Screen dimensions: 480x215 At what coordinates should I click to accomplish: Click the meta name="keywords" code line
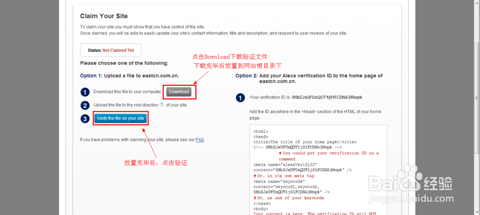(x=279, y=181)
